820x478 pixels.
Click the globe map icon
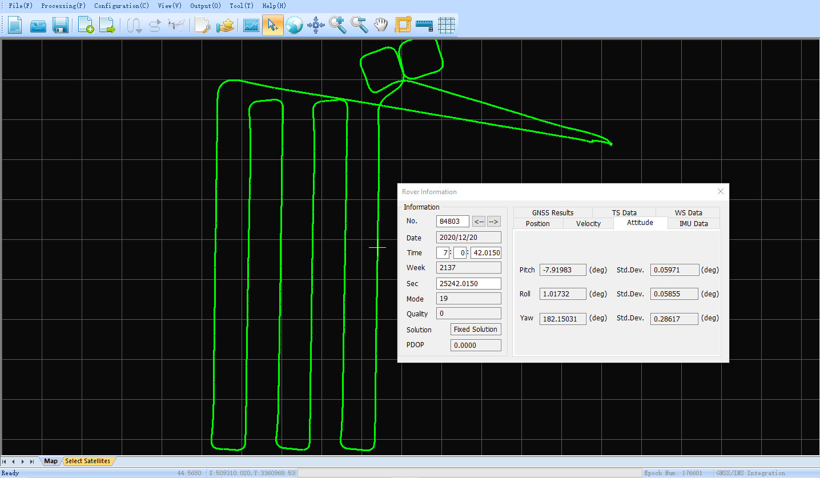pos(294,25)
